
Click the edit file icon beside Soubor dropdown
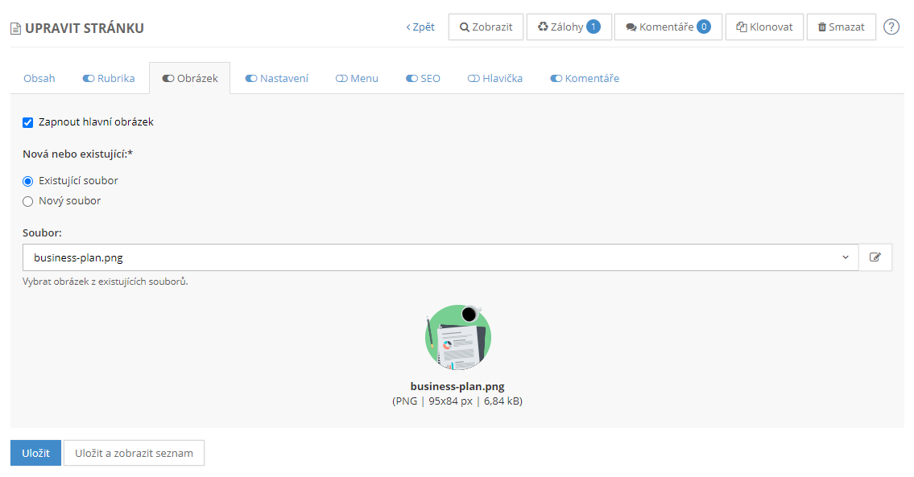(x=875, y=257)
